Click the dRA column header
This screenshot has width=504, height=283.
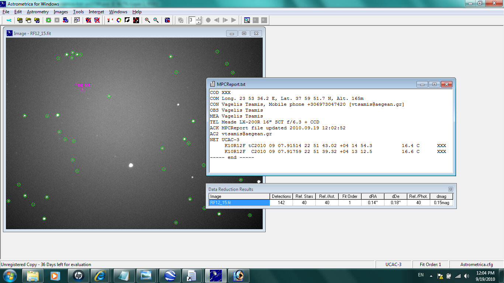point(373,196)
